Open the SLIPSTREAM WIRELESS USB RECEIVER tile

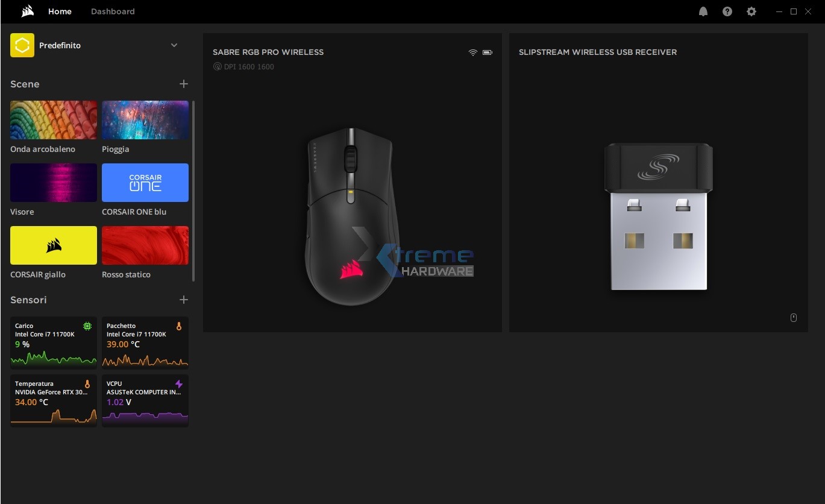pos(658,181)
